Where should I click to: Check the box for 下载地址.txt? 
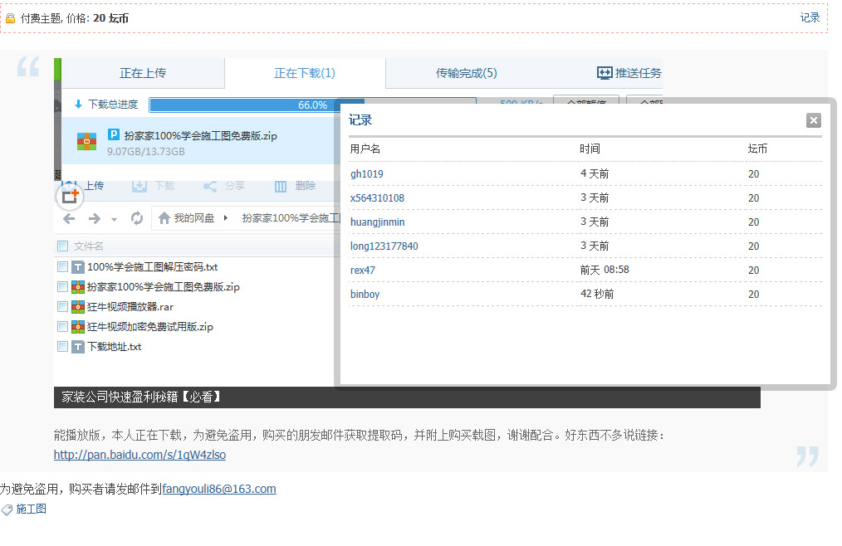click(63, 347)
